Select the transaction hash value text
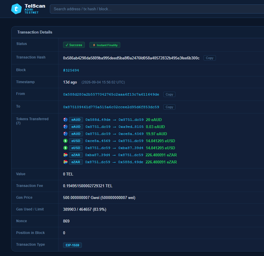 pyautogui.click(x=131, y=58)
